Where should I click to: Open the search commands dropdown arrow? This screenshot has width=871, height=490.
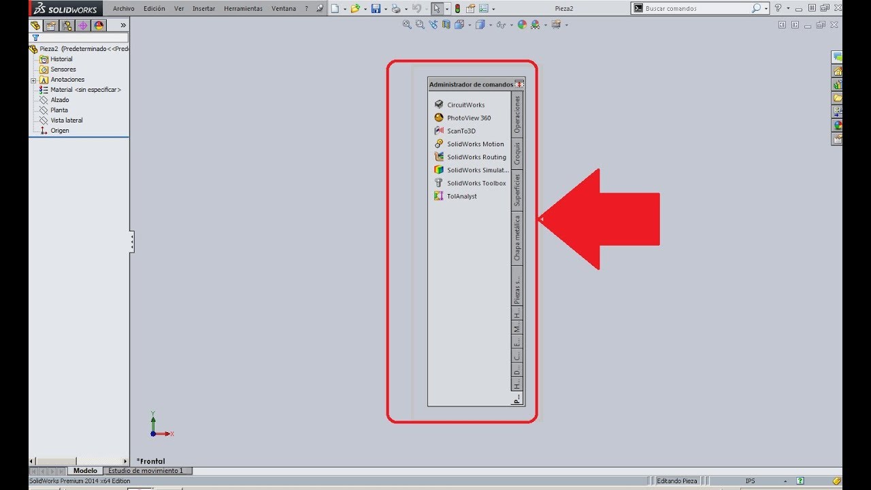click(766, 9)
